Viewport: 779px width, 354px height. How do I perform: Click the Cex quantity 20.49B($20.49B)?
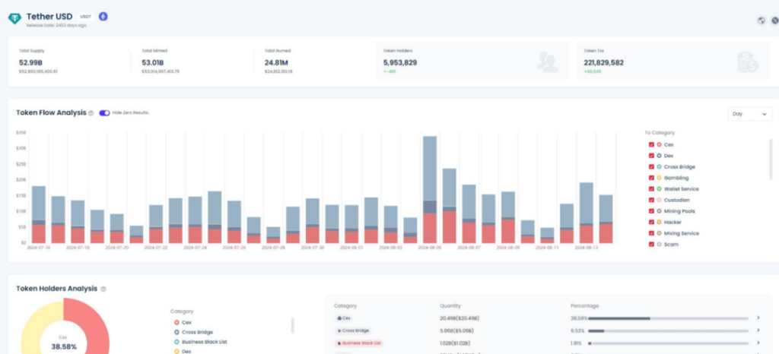pos(459,318)
